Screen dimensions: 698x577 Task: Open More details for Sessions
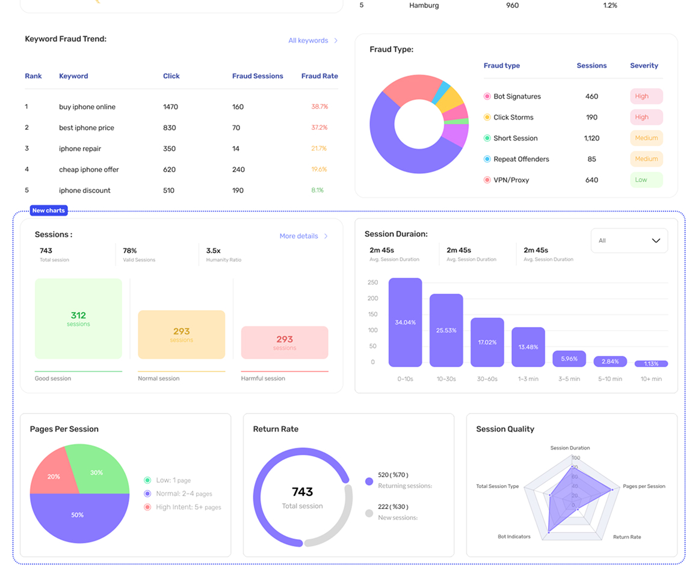pos(298,236)
